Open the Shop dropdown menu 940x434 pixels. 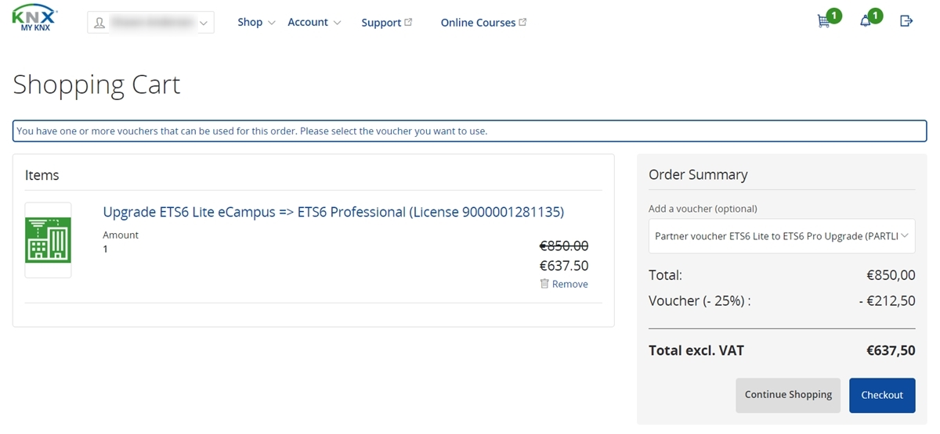coord(256,22)
